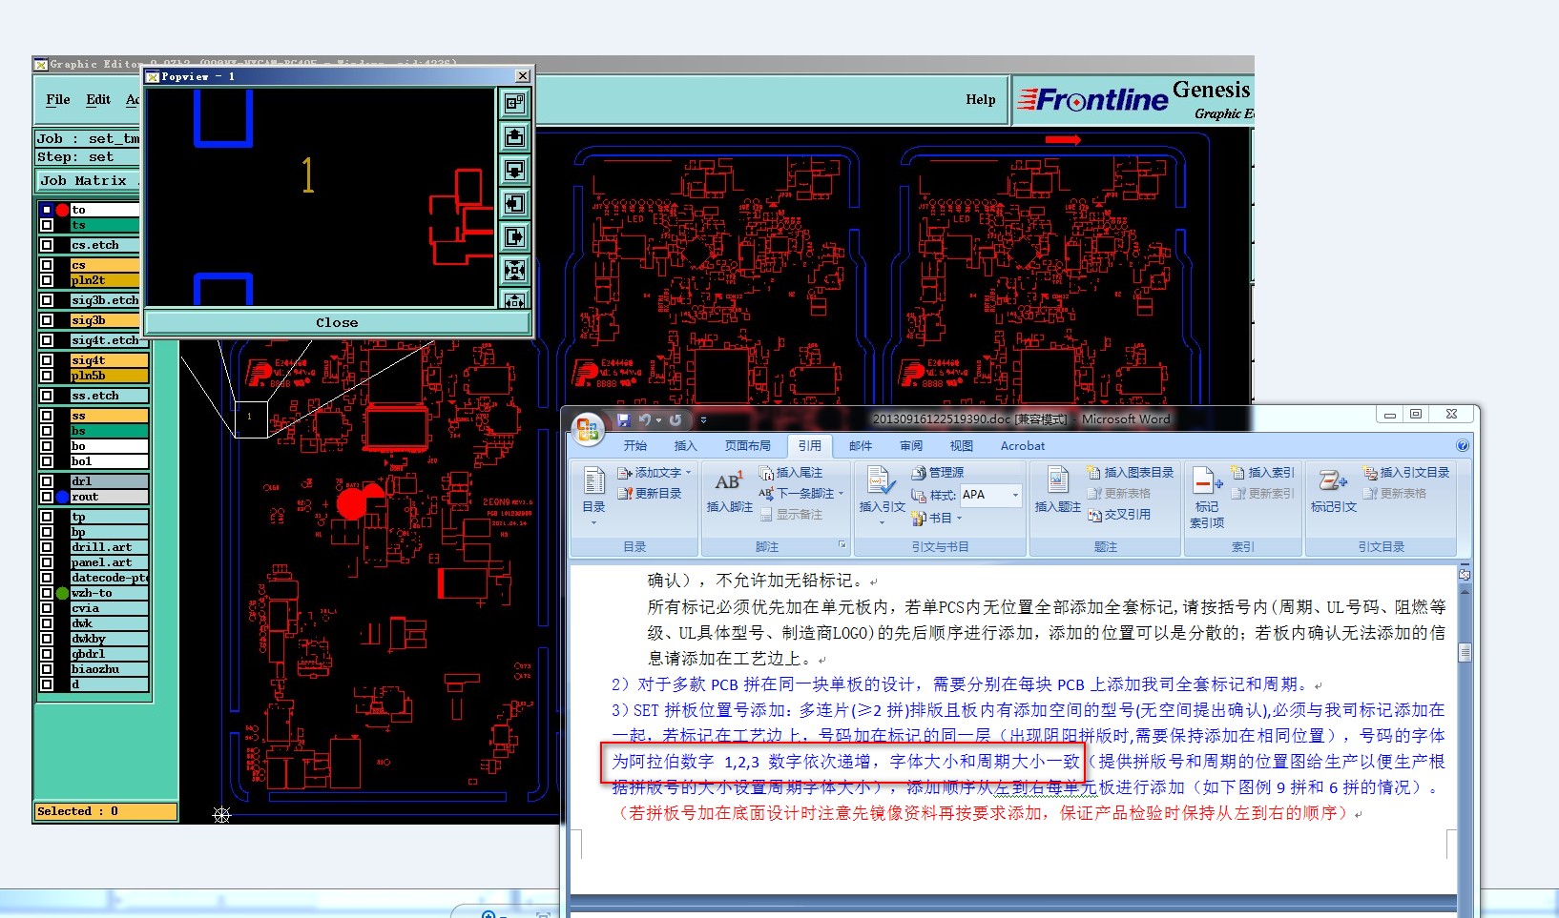Save document via Word quick-access disk icon
Image resolution: width=1559 pixels, height=918 pixels.
[x=623, y=419]
